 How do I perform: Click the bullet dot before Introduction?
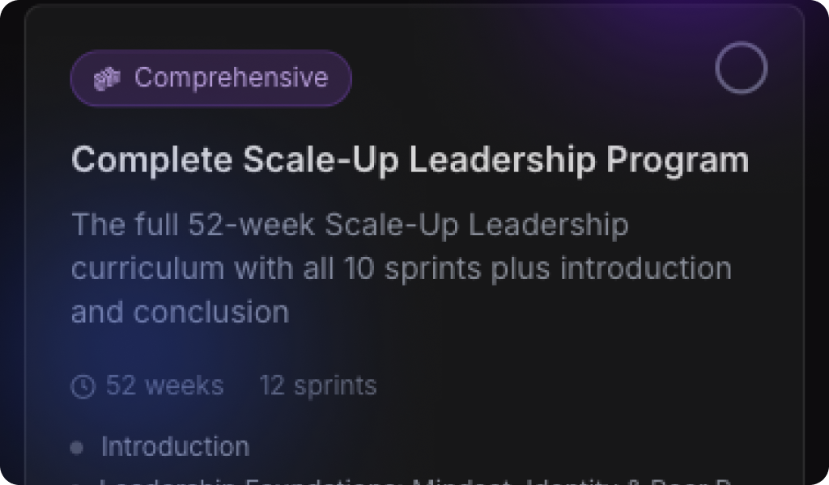(77, 447)
